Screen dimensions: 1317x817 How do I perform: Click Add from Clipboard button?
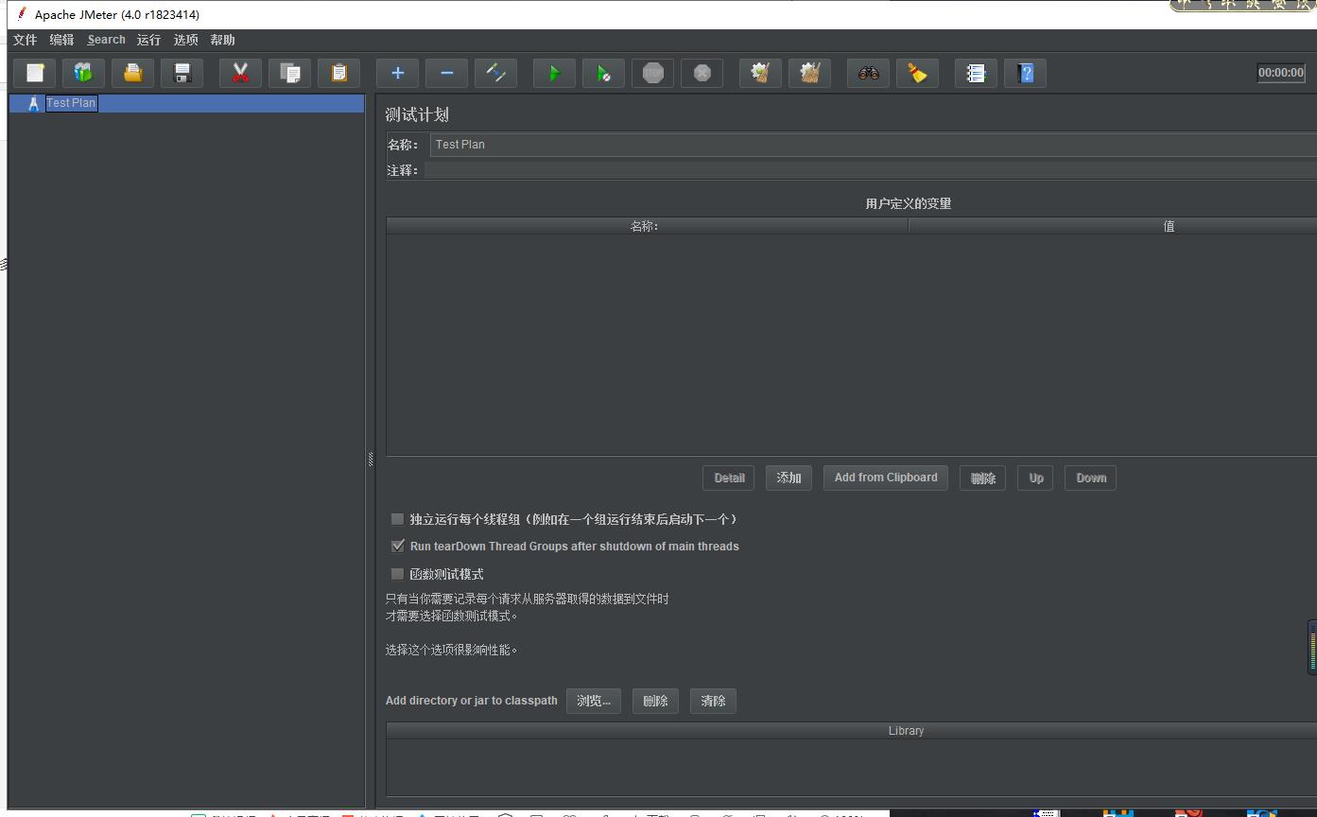coord(886,478)
